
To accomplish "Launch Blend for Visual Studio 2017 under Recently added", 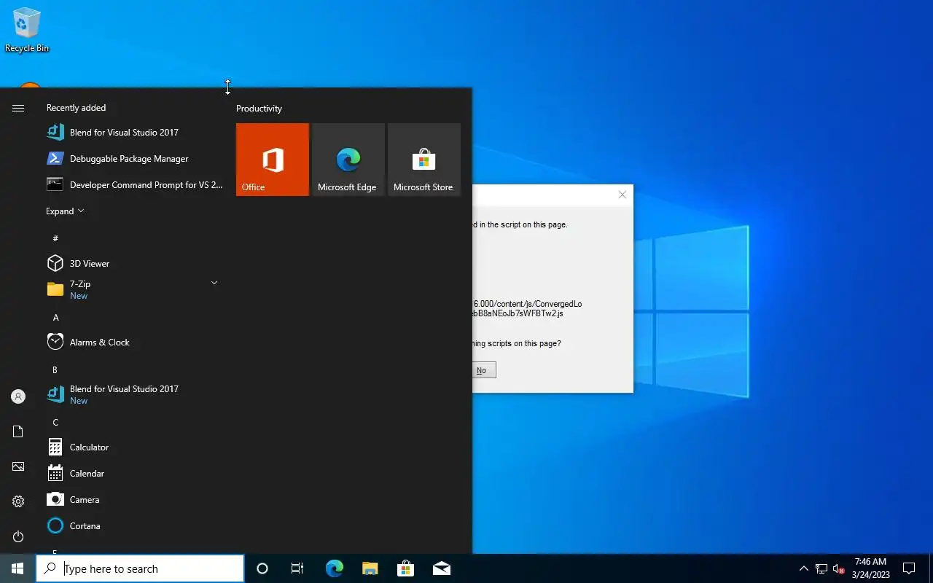I will click(136, 133).
